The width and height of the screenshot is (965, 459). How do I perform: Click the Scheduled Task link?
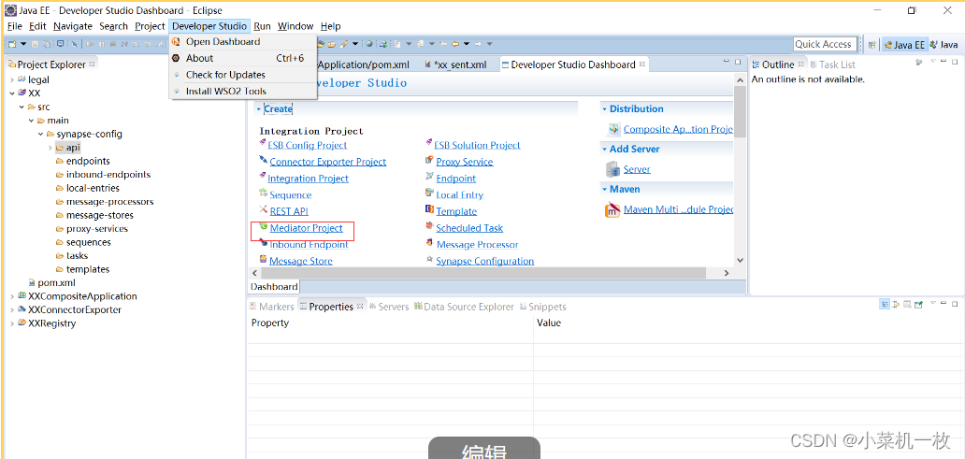[469, 228]
